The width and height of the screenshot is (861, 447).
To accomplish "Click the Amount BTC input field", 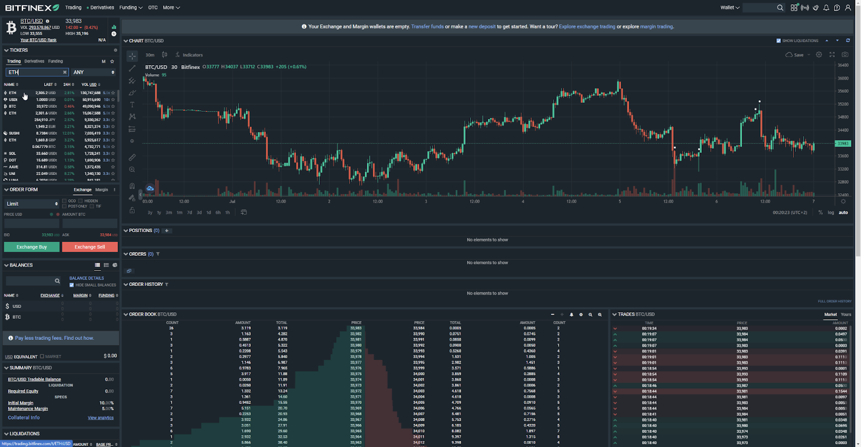I will 90,223.
